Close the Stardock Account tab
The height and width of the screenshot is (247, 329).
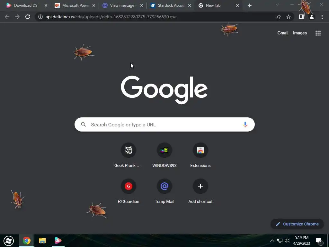click(190, 5)
